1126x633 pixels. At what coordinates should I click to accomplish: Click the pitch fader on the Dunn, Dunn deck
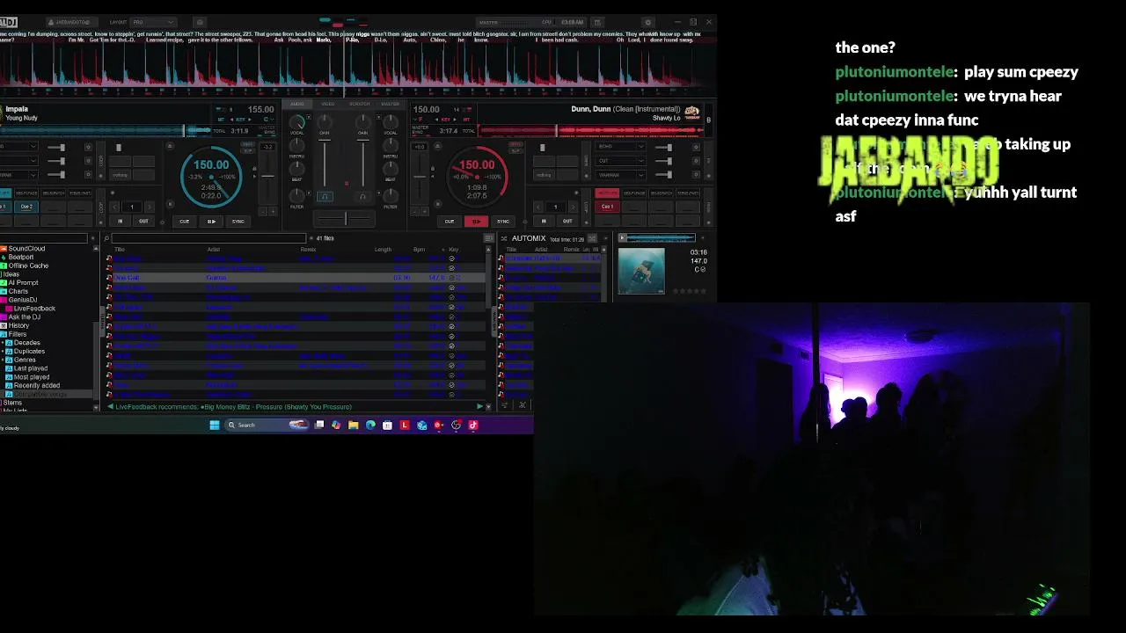pyautogui.click(x=420, y=177)
